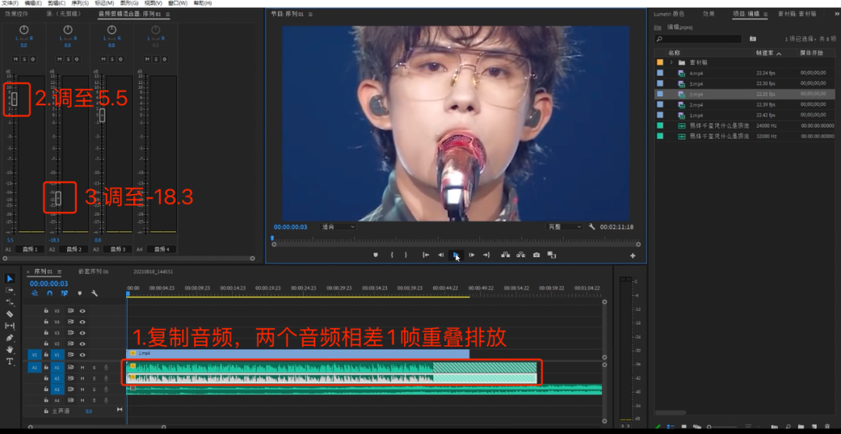This screenshot has height=434, width=841.
Task: Click Play/Stop button in Program monitor
Action: [456, 255]
